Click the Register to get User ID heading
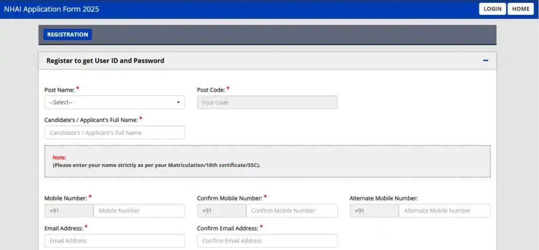 105,61
